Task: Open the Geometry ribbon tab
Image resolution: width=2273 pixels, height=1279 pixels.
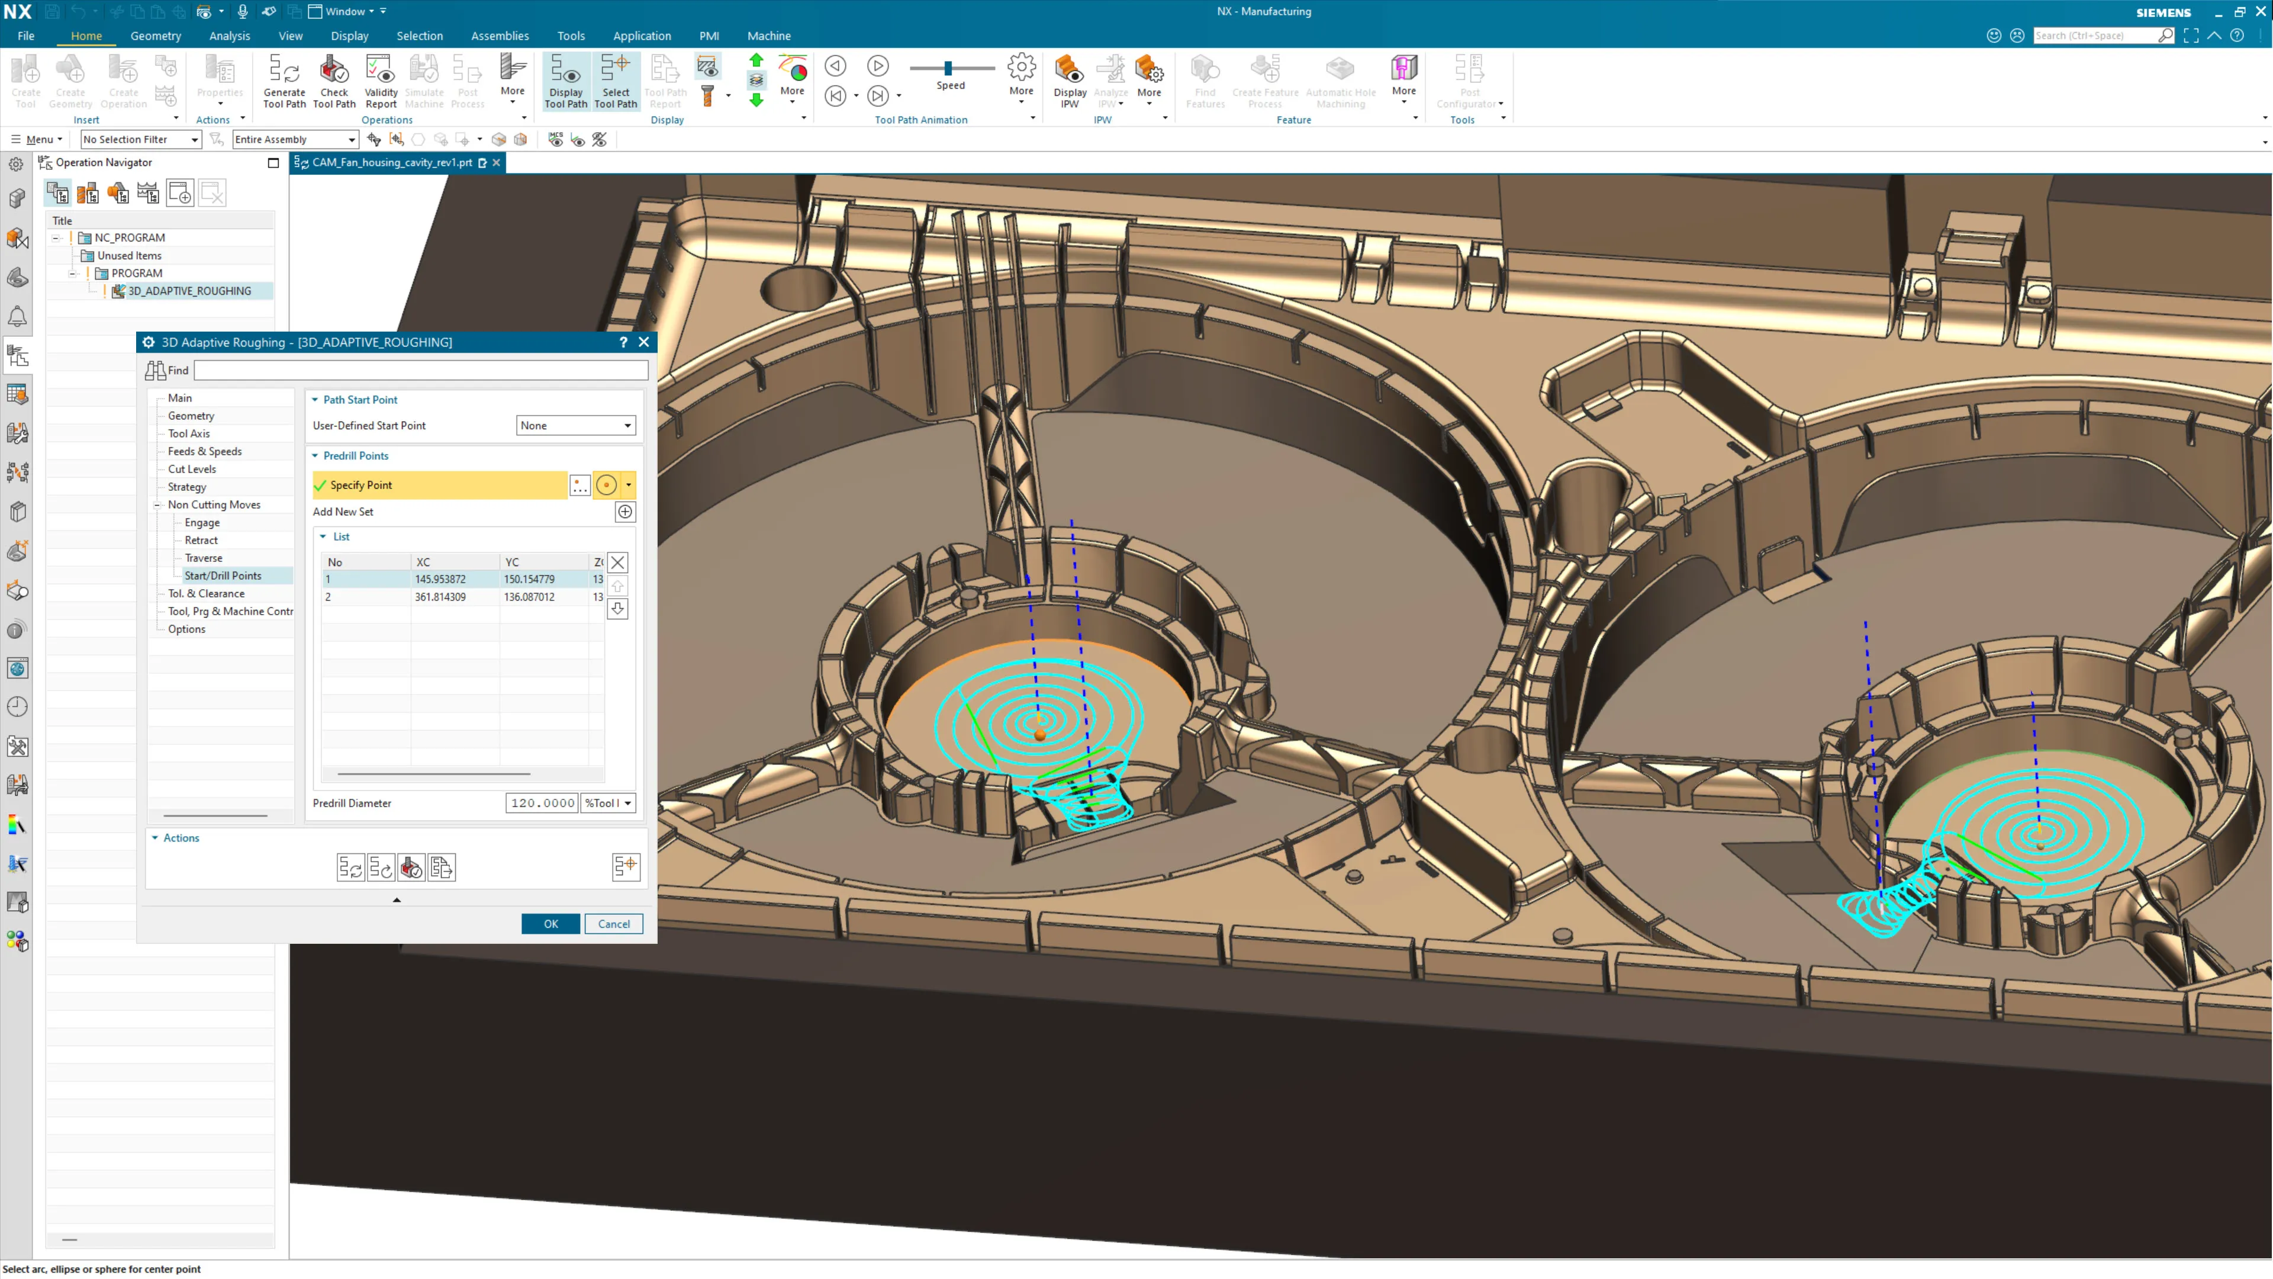Action: point(155,36)
